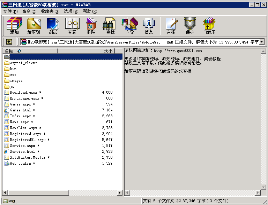Click the 解压到 (Extract To) toolbar icon
Screen dimensions: 268x205
coord(34,26)
